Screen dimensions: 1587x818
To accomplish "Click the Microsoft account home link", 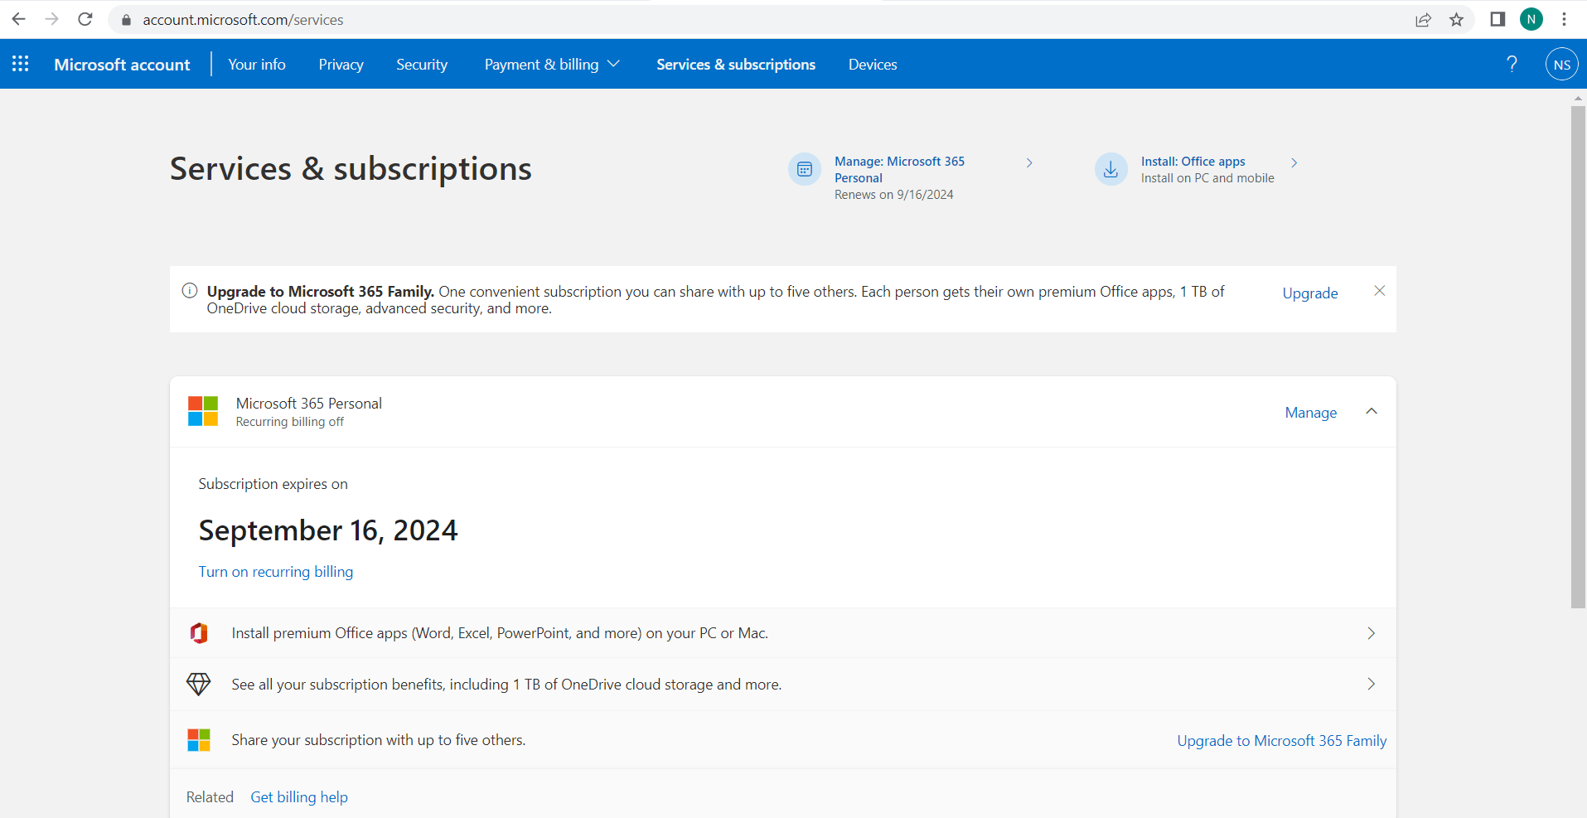I will tap(122, 64).
